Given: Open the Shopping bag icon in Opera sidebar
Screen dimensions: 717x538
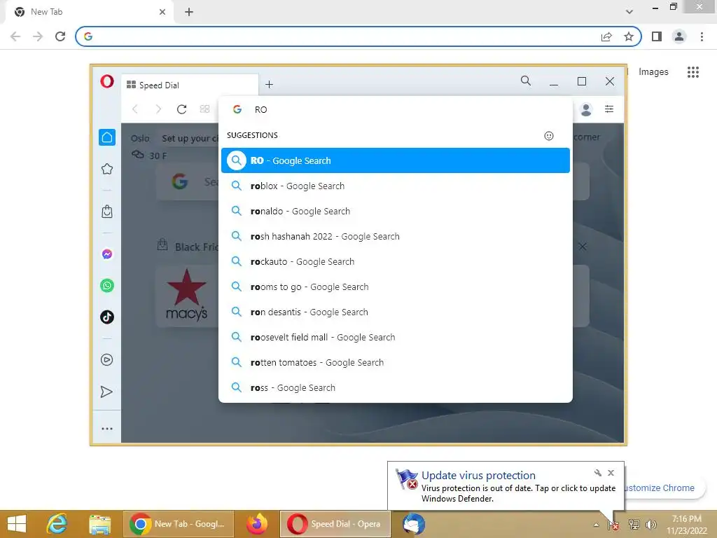Looking at the screenshot, I should 107,212.
